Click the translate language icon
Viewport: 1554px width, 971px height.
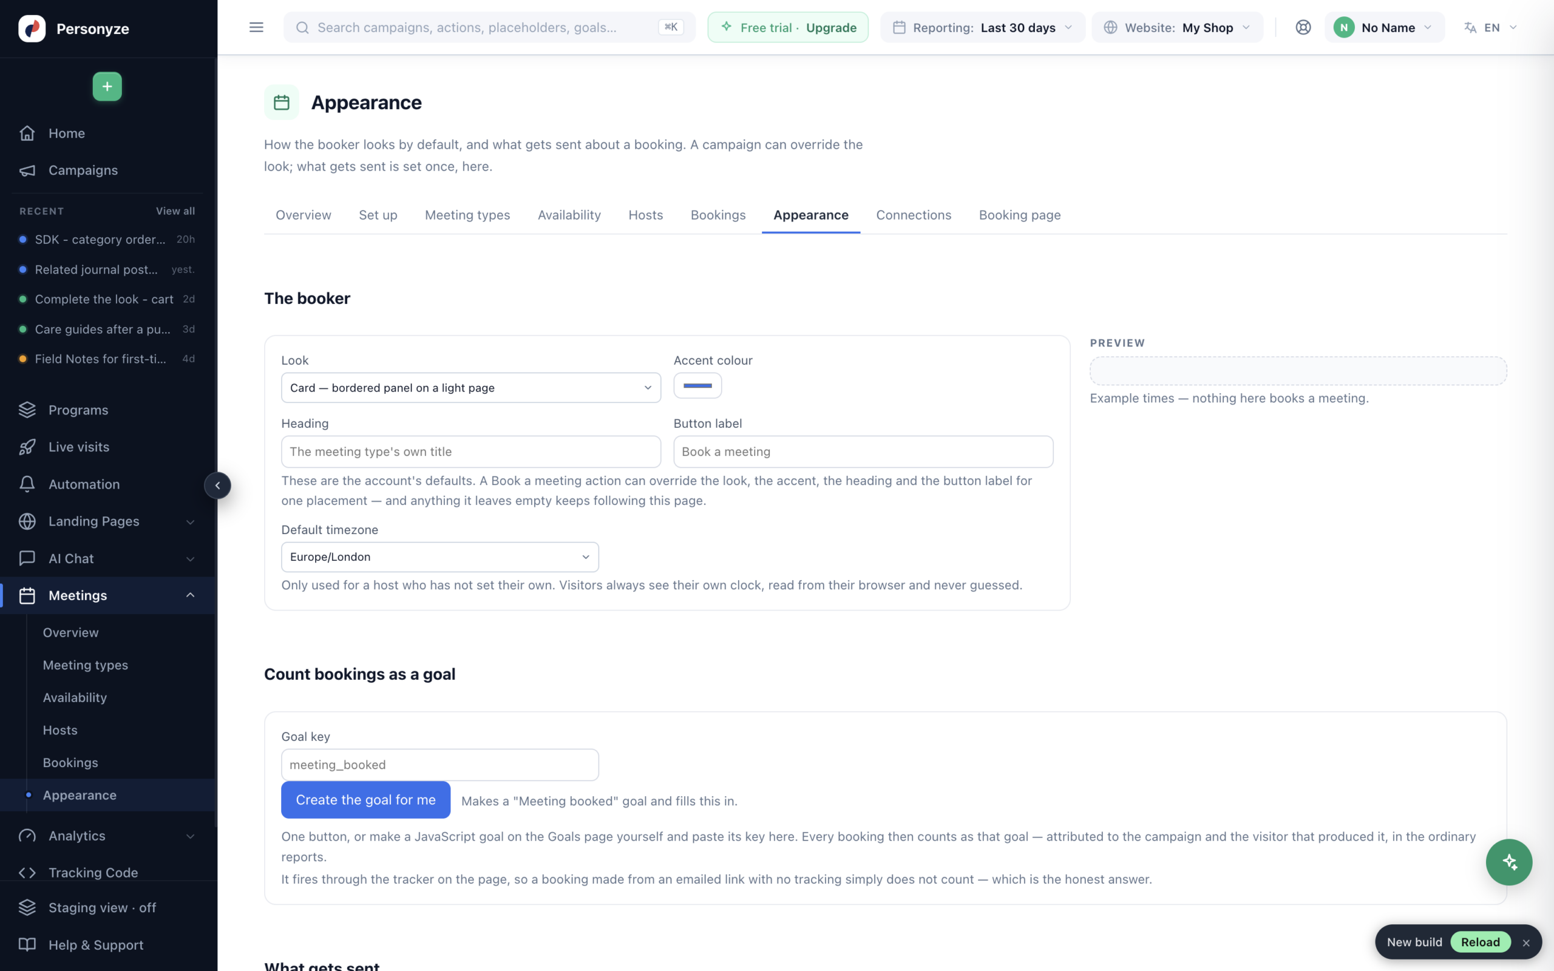1470,28
